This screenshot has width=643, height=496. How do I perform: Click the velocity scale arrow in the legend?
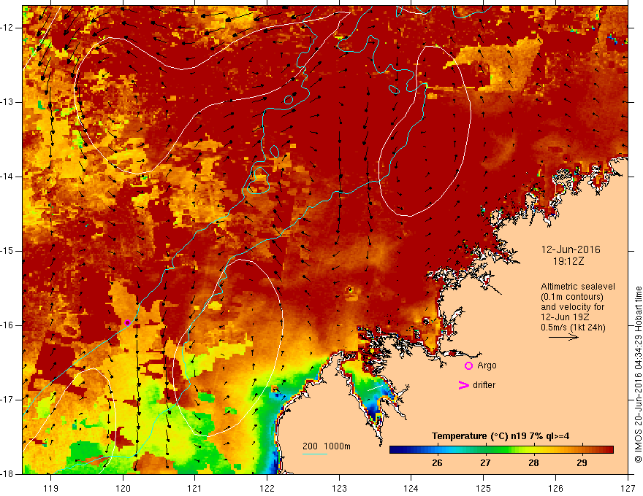pyautogui.click(x=563, y=337)
